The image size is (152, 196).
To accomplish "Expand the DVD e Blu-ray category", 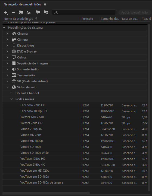I will pyautogui.click(x=7, y=51).
